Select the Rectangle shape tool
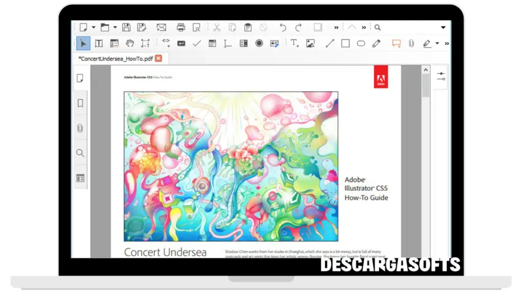 click(345, 43)
